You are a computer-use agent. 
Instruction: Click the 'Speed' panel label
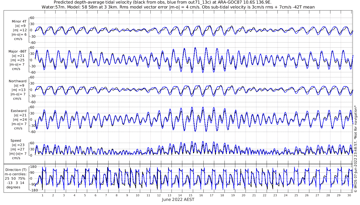pyautogui.click(x=16, y=141)
